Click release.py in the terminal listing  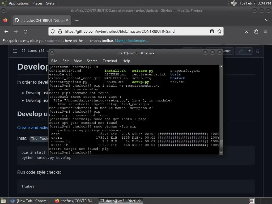point(143,71)
